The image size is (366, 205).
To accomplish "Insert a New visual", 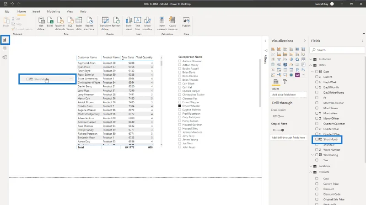I will point(129,24).
